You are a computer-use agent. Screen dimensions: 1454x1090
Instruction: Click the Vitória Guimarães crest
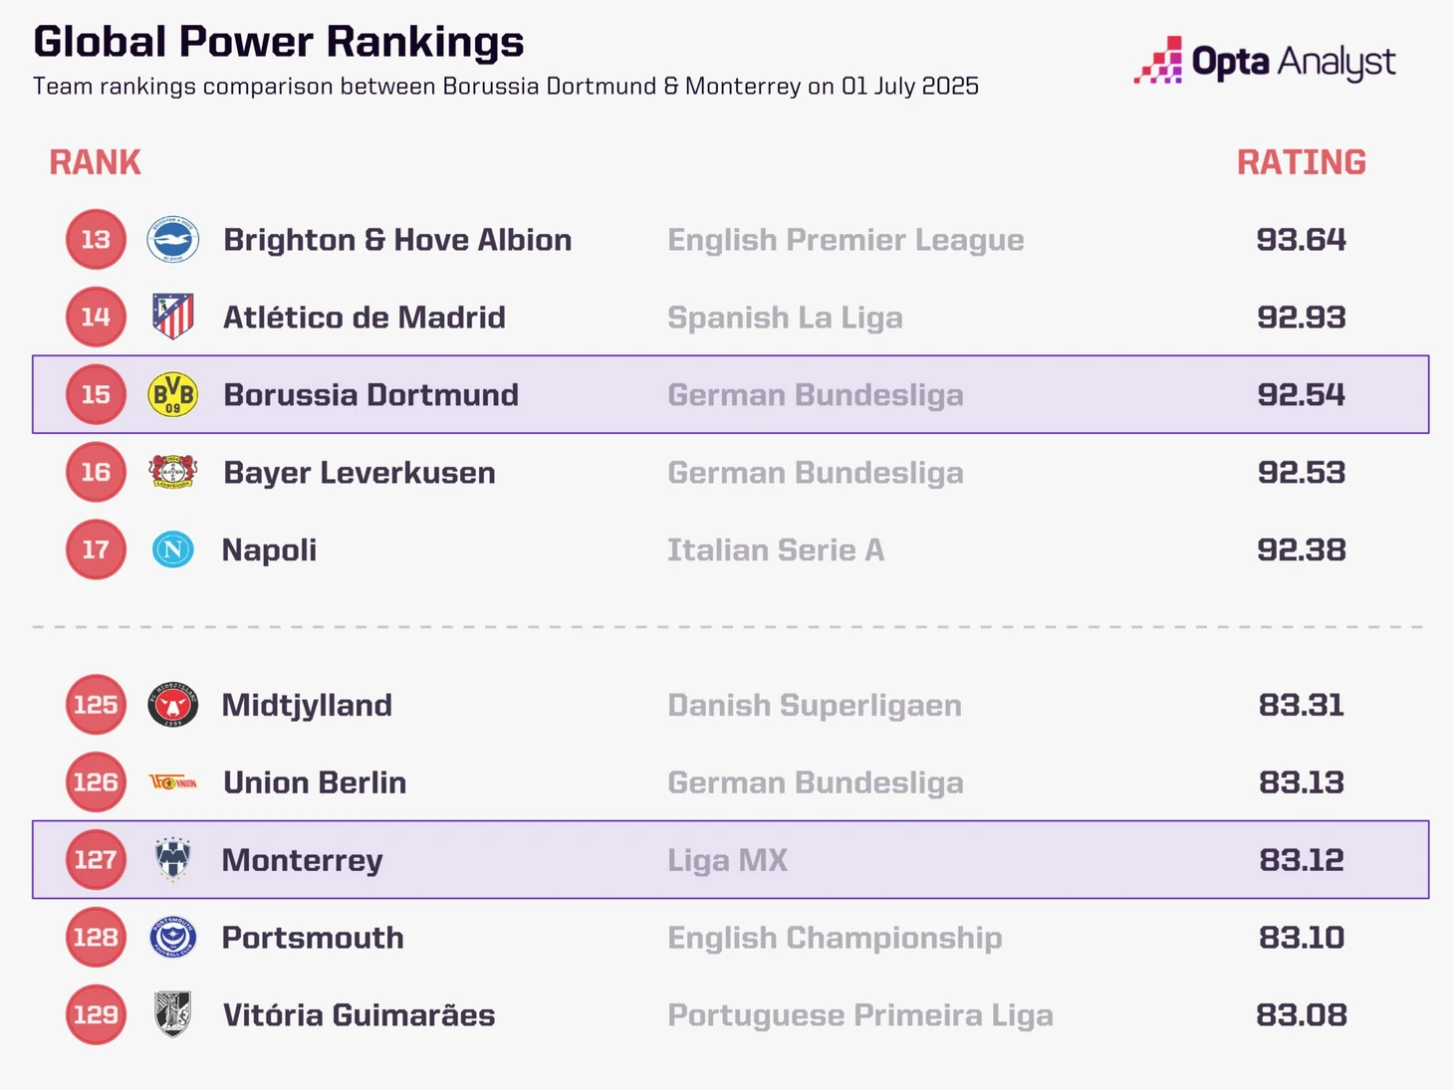[173, 1014]
